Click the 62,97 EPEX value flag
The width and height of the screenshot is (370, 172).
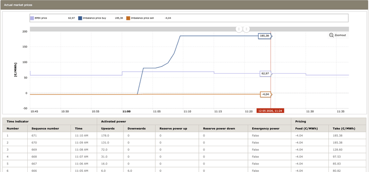265,73
